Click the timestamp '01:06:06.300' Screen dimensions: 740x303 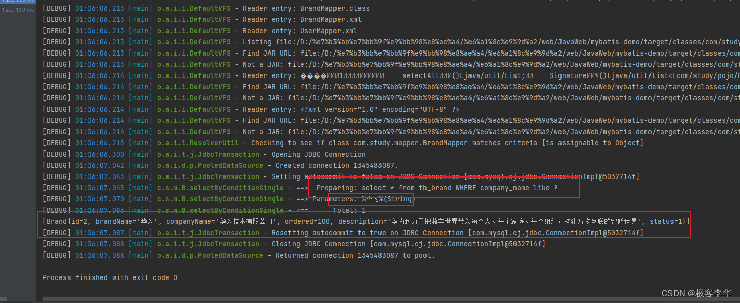[99, 154]
